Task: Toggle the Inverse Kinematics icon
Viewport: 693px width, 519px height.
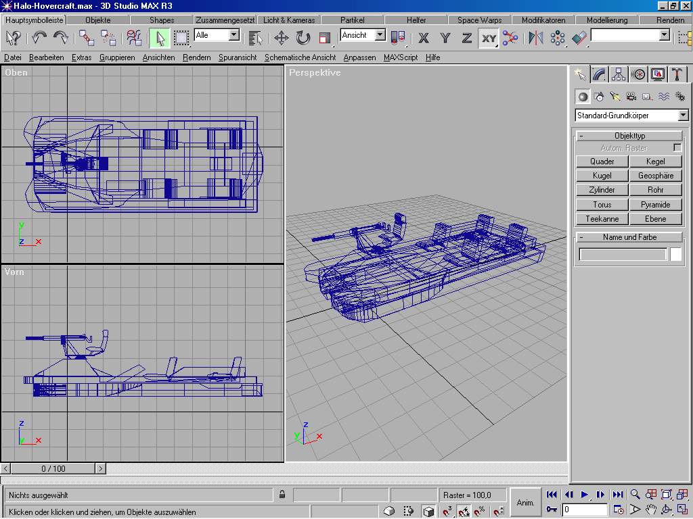Action: (510, 38)
